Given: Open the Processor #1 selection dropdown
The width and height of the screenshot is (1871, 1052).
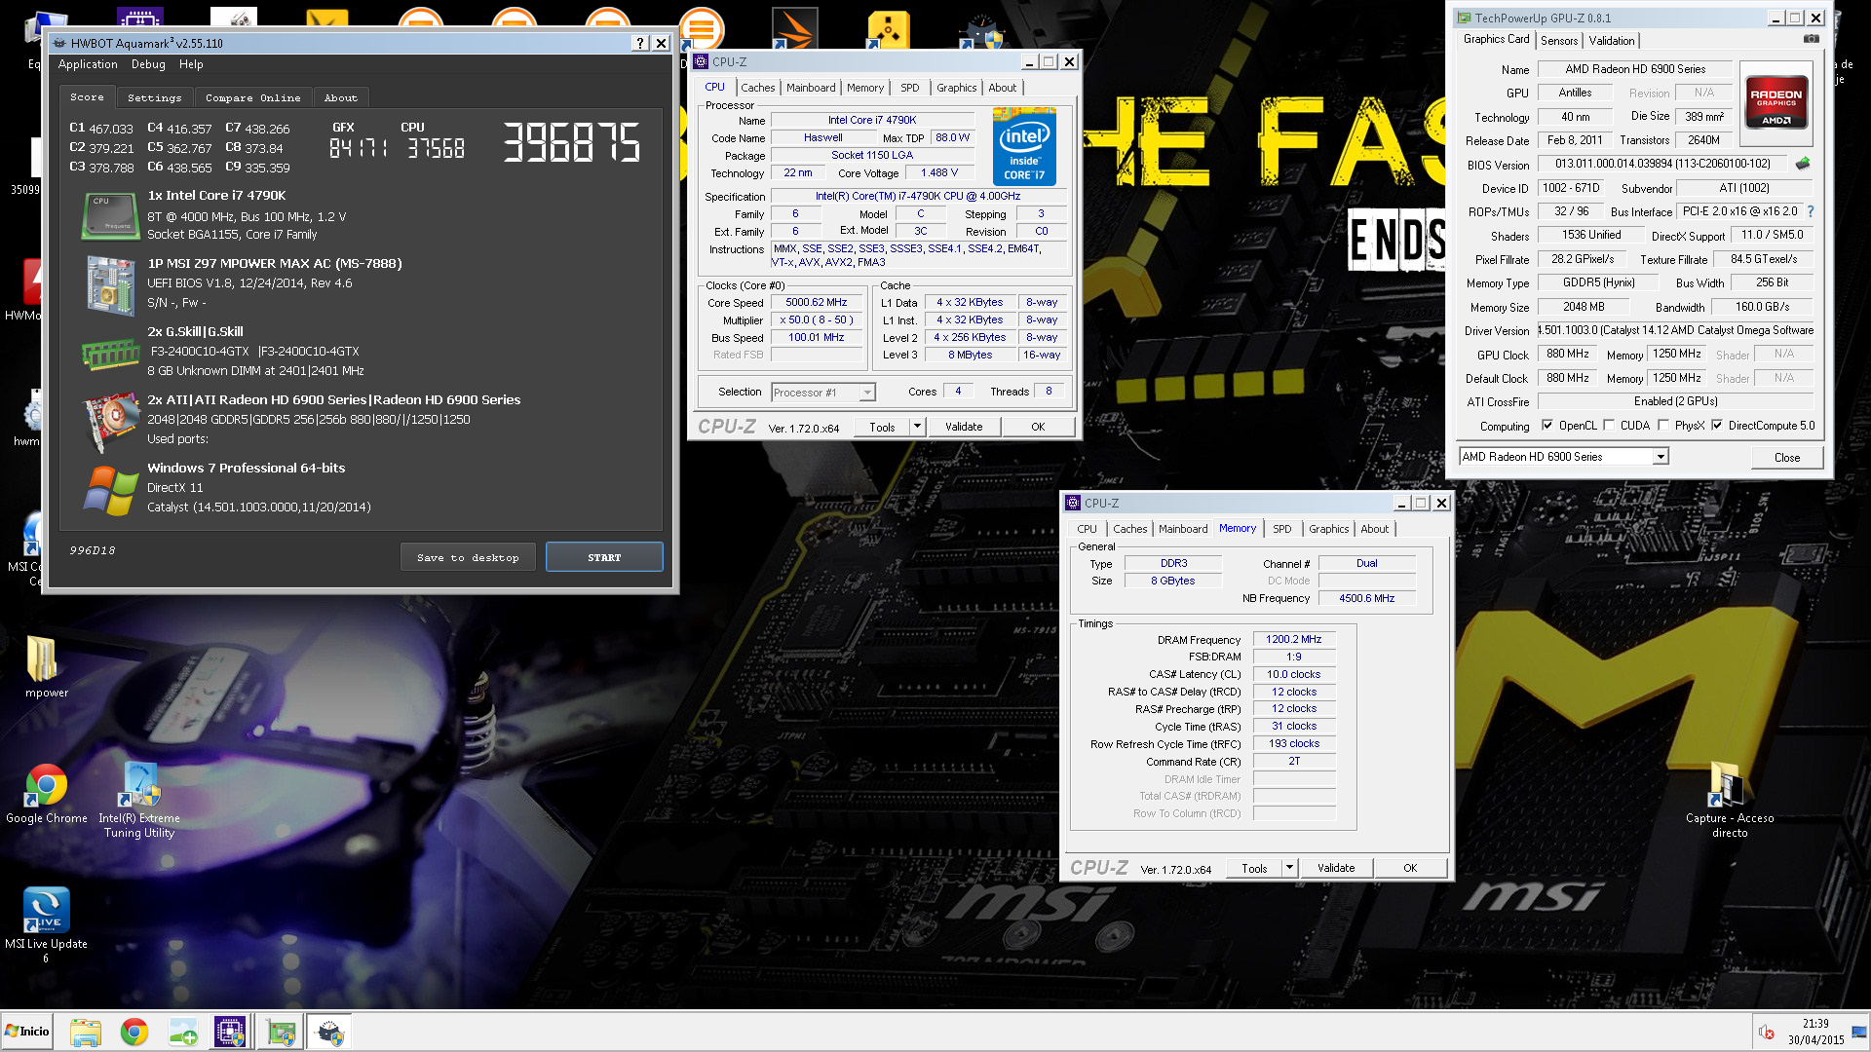Looking at the screenshot, I should coord(866,392).
